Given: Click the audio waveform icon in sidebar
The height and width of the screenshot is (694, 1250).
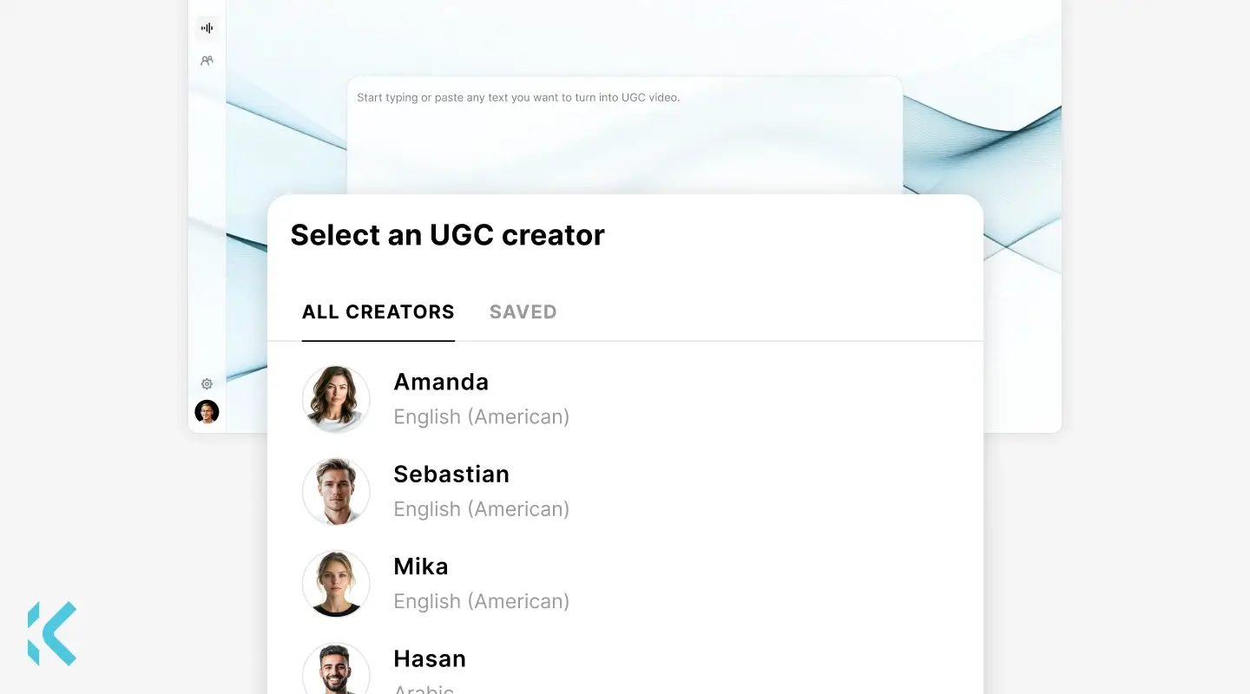Looking at the screenshot, I should 207,28.
